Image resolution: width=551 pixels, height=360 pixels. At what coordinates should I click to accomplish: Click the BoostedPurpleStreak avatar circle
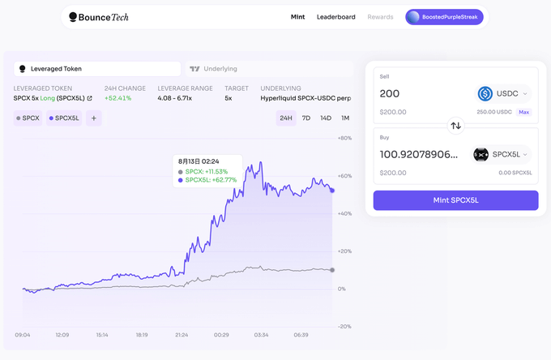pos(413,17)
